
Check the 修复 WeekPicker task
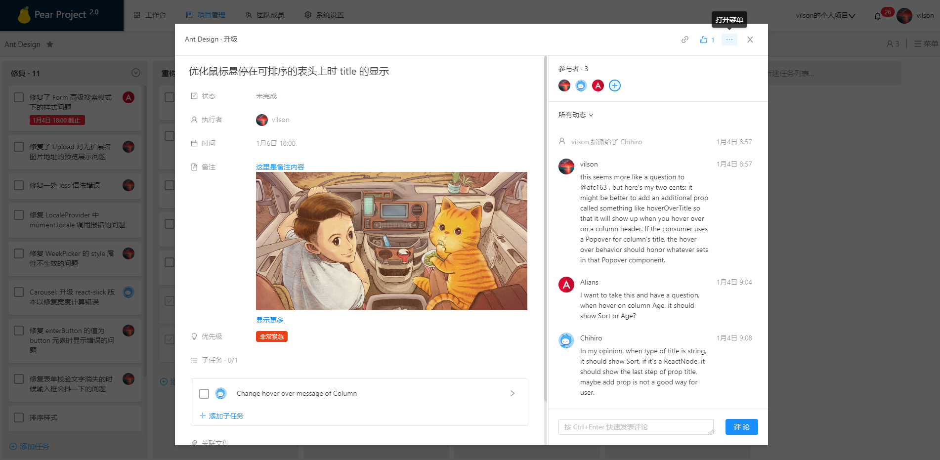19,253
